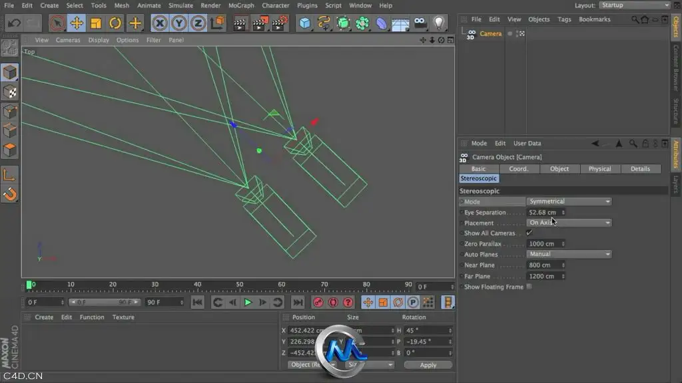Toggle Show Floating Frame checkbox
The image size is (682, 383).
[529, 287]
